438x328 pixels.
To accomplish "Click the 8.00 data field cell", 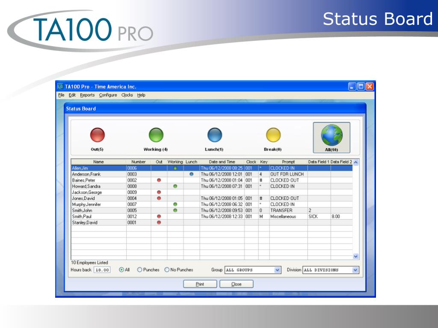I will click(x=342, y=217).
